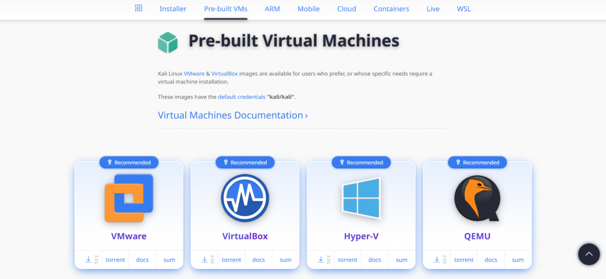Screen dimensions: 606x279
Task: Get the VirtualBox torrent
Action: (231, 259)
